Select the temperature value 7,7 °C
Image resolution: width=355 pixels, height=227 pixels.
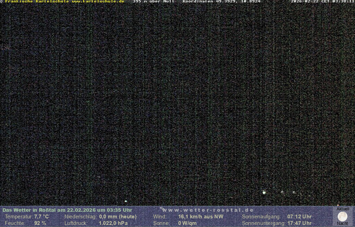coord(41,217)
